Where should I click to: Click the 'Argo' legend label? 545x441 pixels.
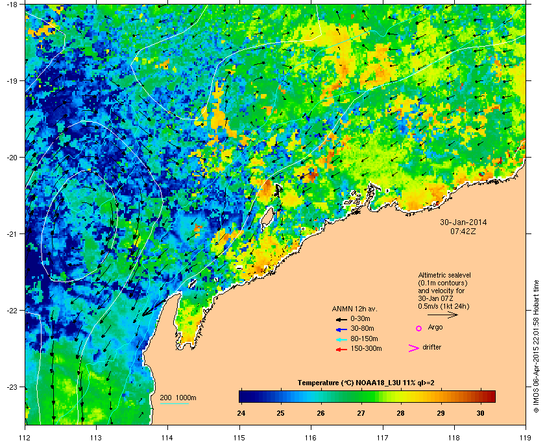point(435,328)
